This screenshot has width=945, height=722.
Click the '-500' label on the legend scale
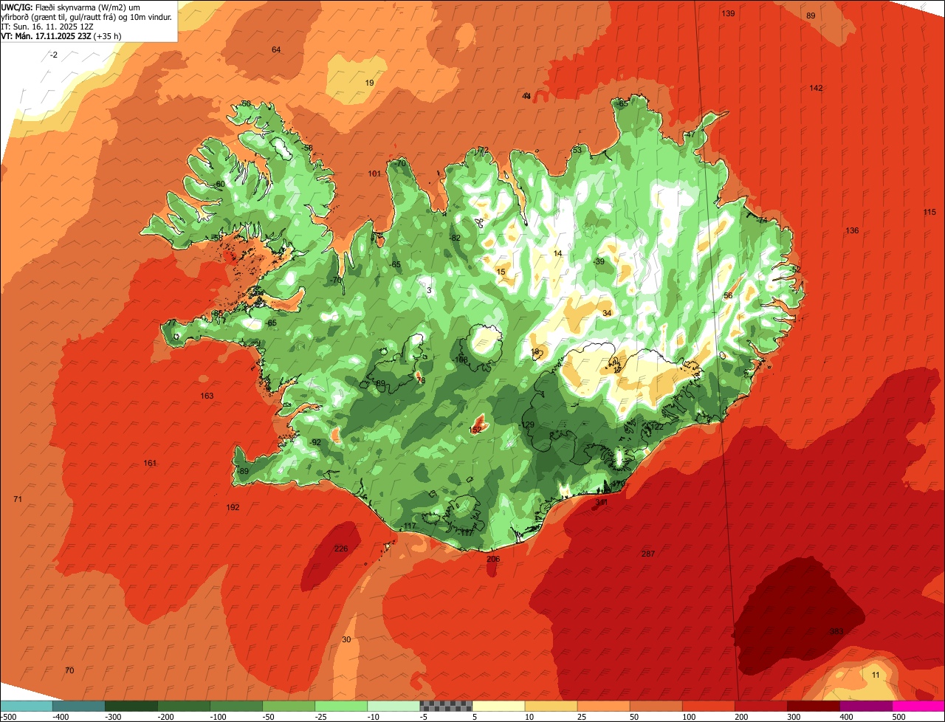coord(9,716)
